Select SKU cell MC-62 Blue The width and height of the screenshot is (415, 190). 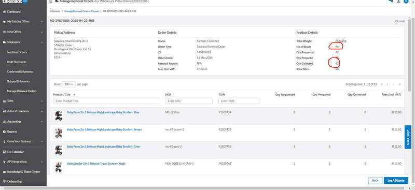[172, 112]
